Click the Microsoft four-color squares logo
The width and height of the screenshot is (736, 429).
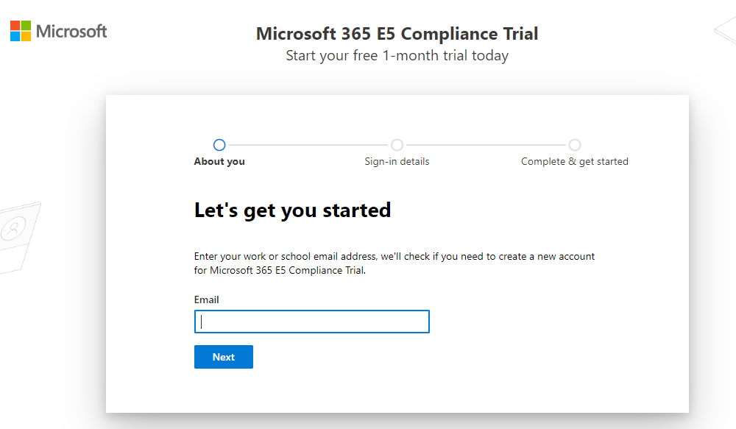tap(21, 31)
